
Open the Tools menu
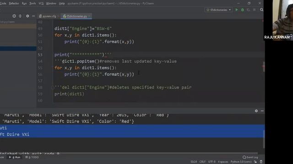pyautogui.click(x=33, y=3)
